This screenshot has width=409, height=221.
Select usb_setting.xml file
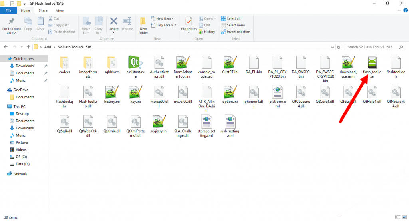pyautogui.click(x=230, y=122)
